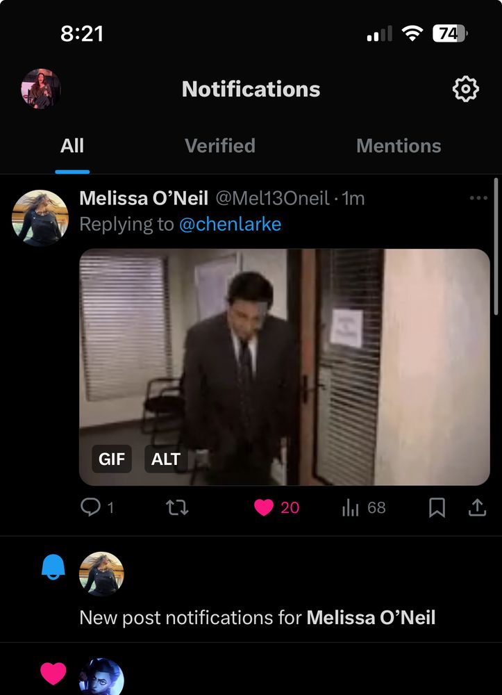
Task: Open the three-dot more options menu
Action: tap(478, 197)
